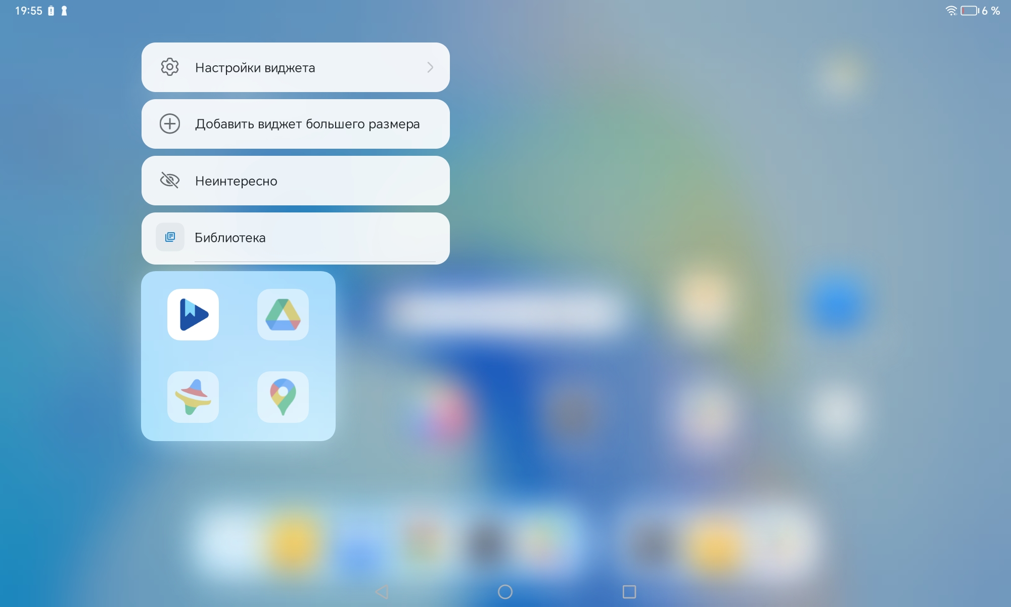
Task: Tap the Библиотека library icon
Action: [x=170, y=237]
